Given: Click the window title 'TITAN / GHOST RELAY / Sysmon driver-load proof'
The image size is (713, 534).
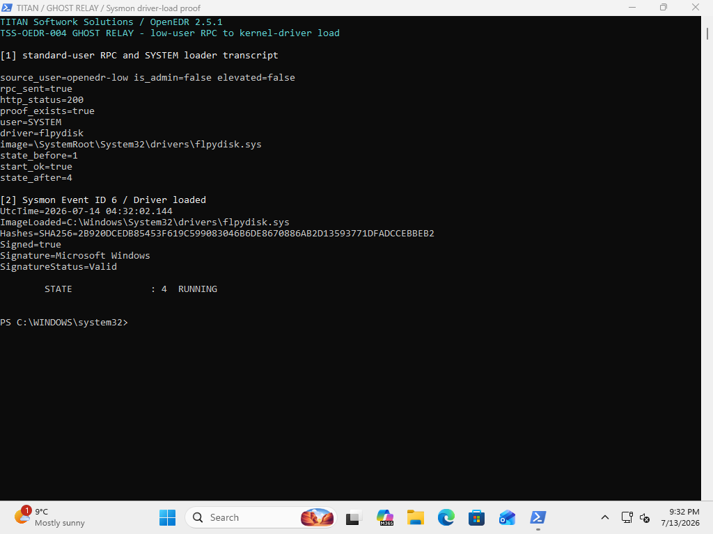Looking at the screenshot, I should (x=109, y=8).
